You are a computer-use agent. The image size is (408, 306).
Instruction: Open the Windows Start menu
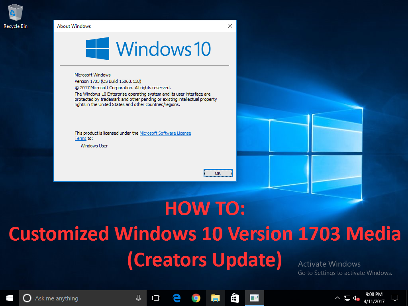(x=10, y=298)
